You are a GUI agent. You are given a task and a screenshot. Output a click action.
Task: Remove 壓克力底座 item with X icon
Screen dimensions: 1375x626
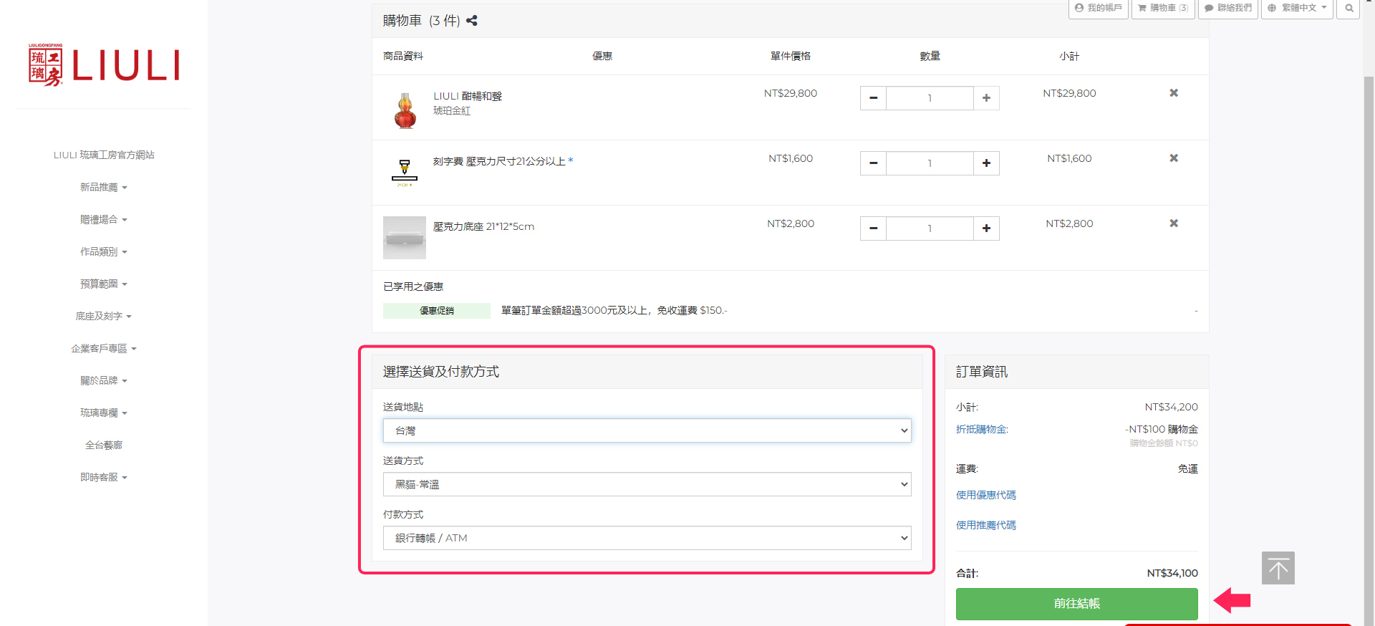pyautogui.click(x=1173, y=223)
